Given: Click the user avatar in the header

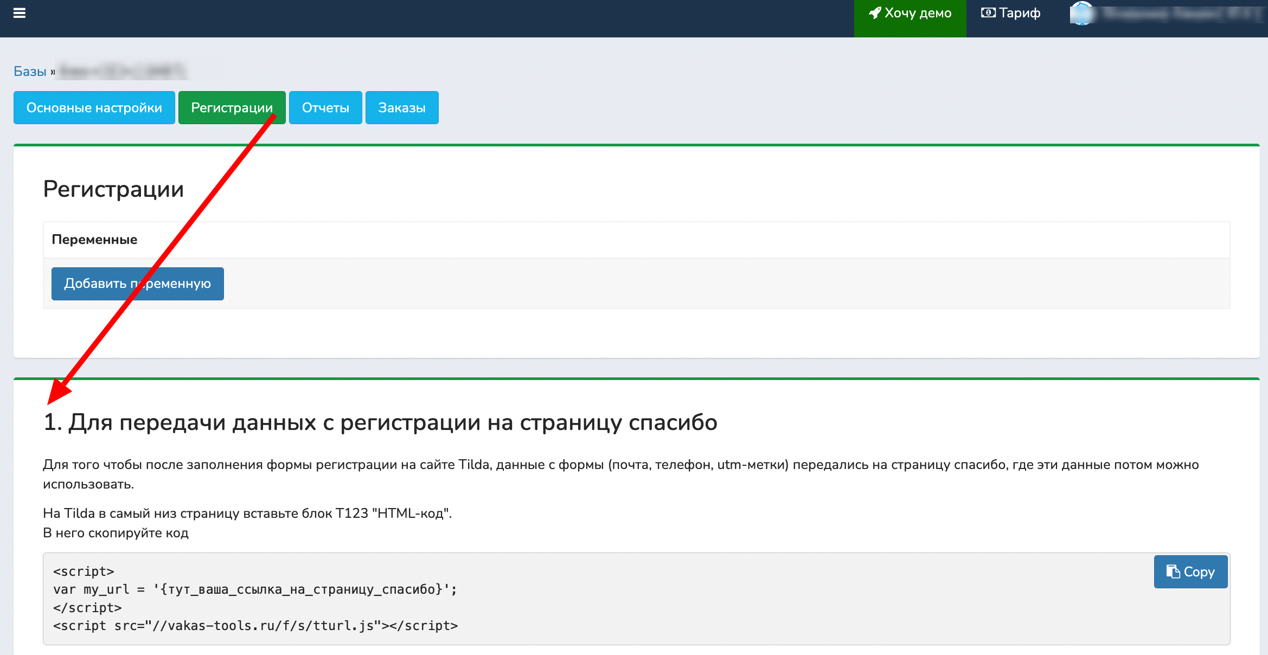Looking at the screenshot, I should (1081, 13).
